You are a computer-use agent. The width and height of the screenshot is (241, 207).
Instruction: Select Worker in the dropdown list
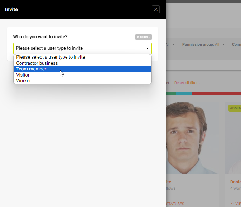pos(82,81)
